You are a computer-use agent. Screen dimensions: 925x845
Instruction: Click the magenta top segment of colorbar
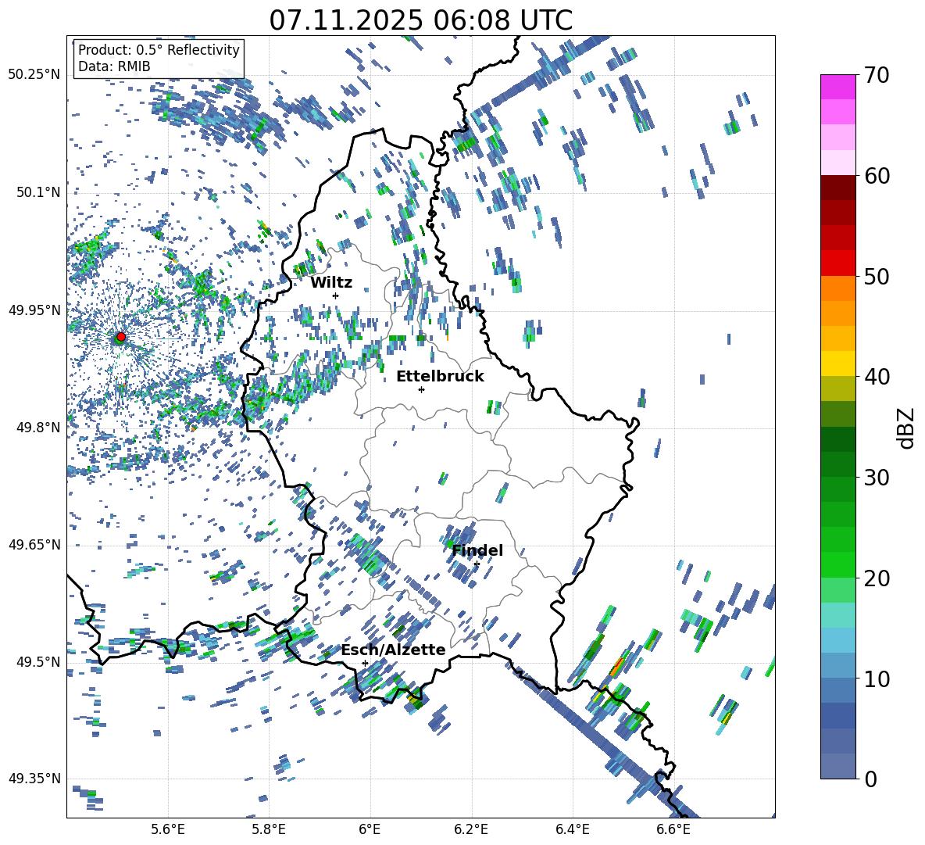coord(837,87)
